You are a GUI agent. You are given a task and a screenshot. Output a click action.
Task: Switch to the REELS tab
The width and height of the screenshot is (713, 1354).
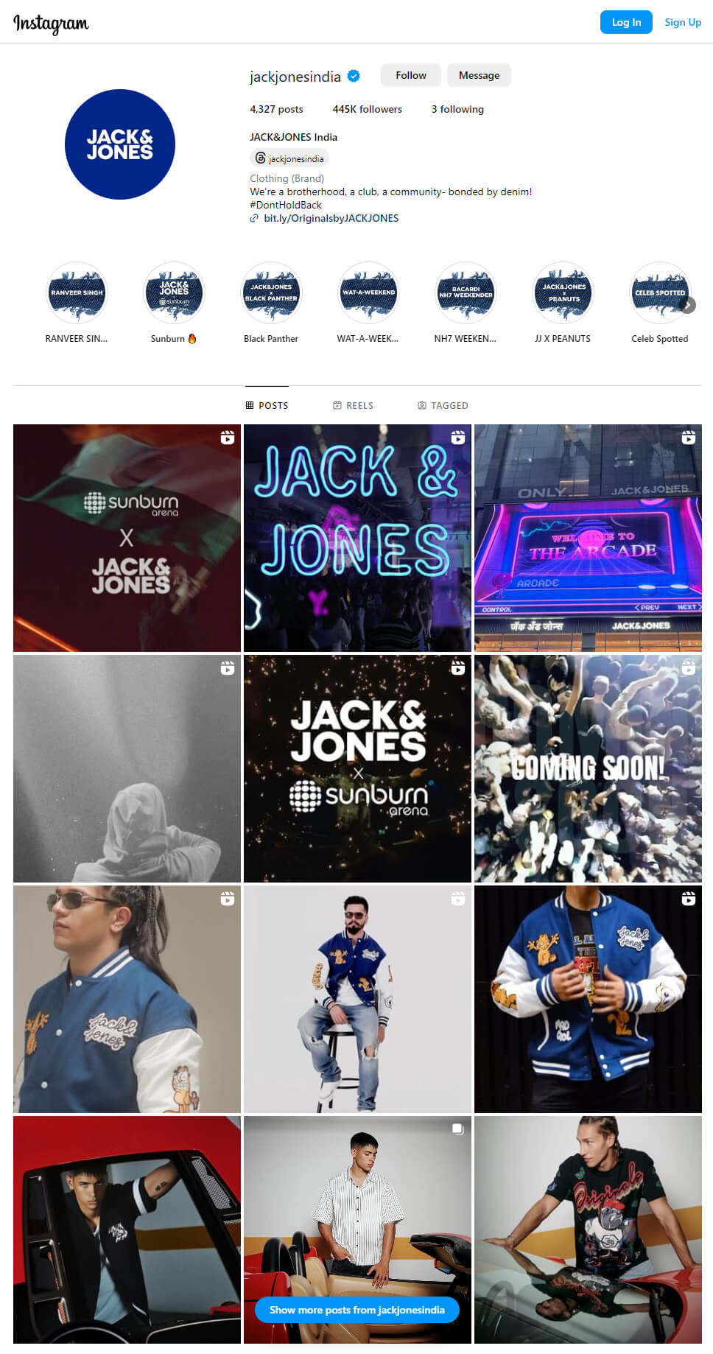[x=353, y=405]
